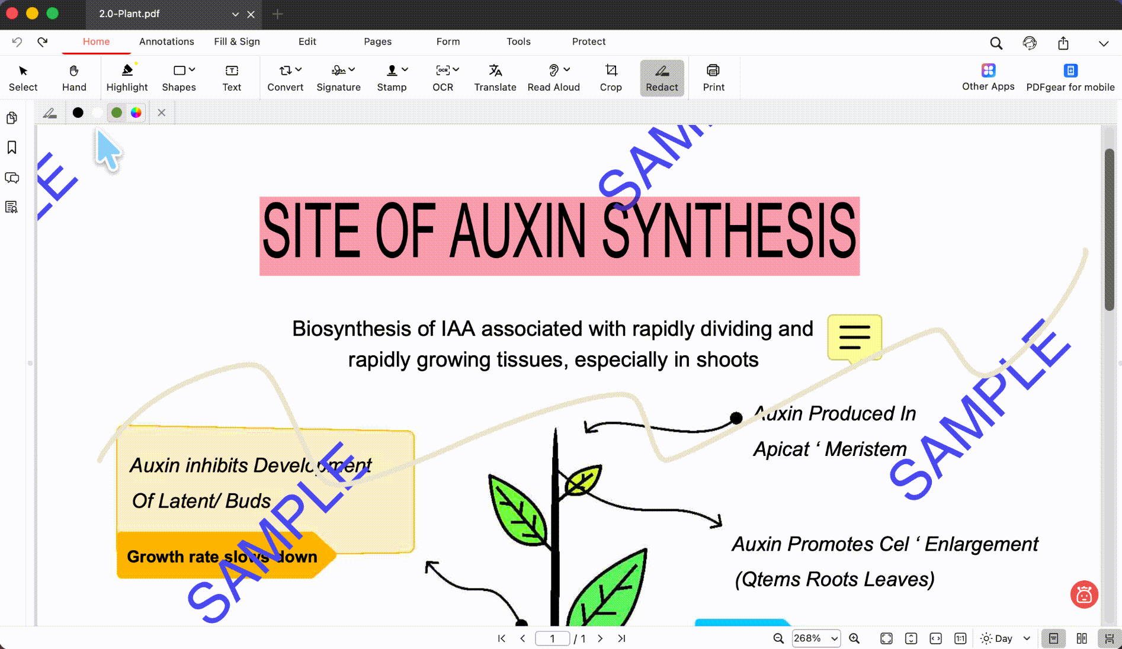Zoom in with the plus magnifier
Screen dimensions: 1122x649
[854, 638]
